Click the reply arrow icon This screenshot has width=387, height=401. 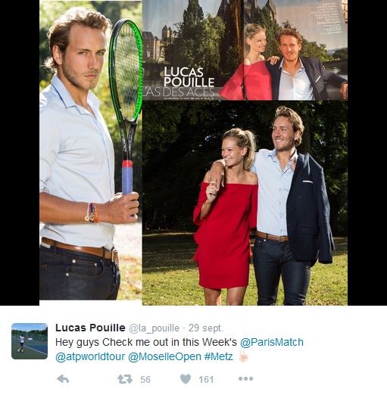coord(63,379)
